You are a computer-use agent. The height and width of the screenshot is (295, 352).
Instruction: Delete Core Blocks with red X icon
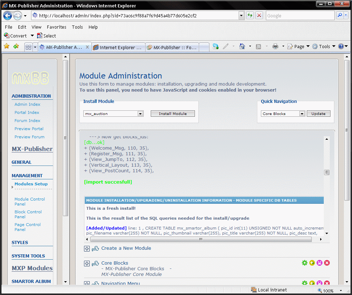[327, 263]
